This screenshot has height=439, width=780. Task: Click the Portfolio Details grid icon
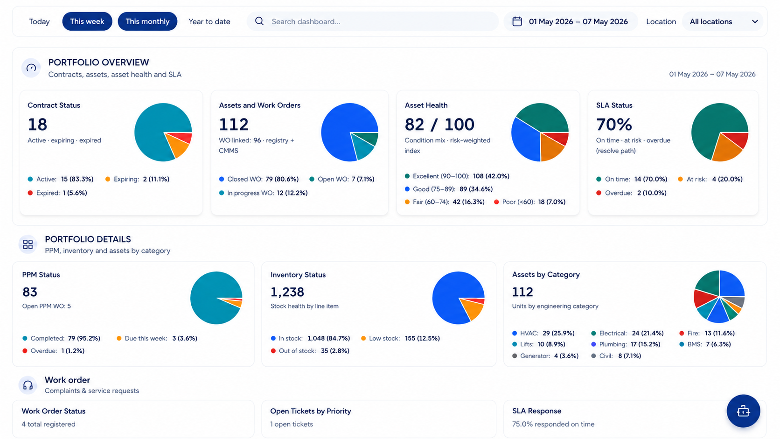click(28, 244)
